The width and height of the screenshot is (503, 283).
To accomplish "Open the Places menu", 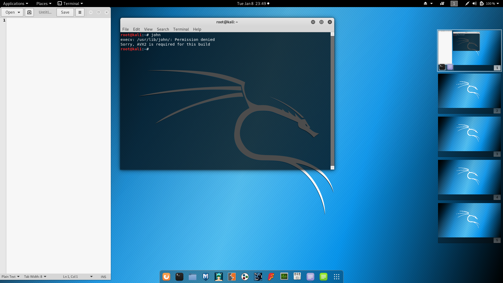I will point(44,4).
